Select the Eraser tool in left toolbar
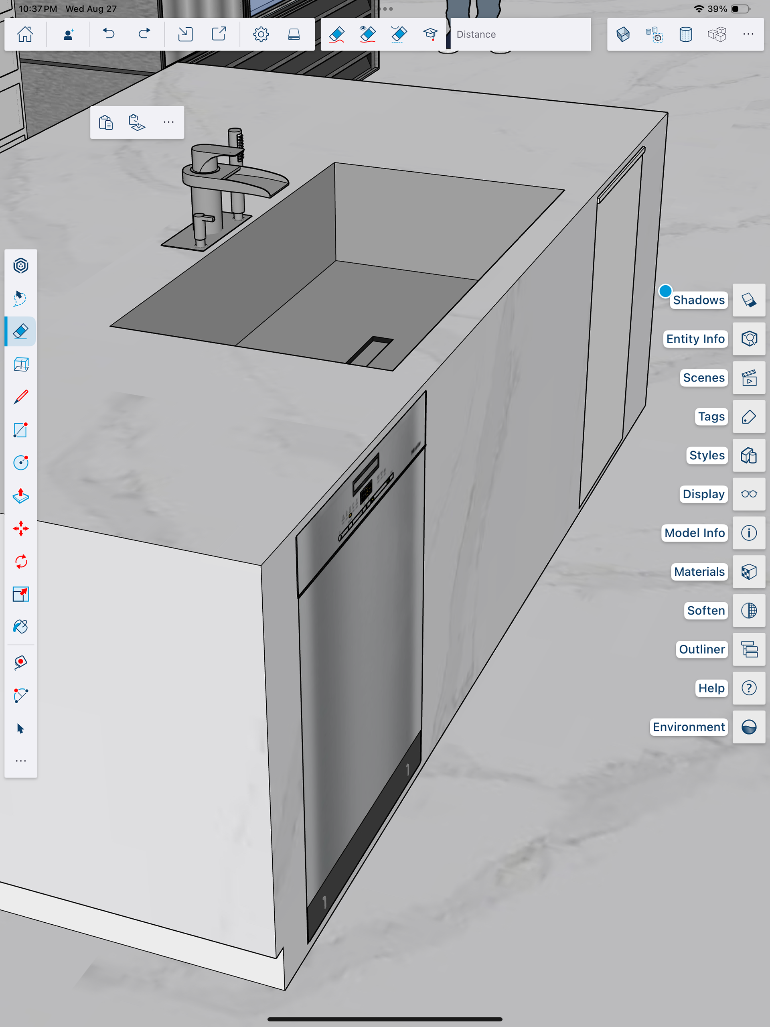The height and width of the screenshot is (1027, 770). pyautogui.click(x=21, y=331)
